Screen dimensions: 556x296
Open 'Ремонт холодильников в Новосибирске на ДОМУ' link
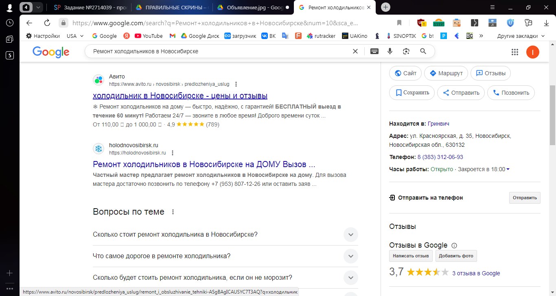204,165
